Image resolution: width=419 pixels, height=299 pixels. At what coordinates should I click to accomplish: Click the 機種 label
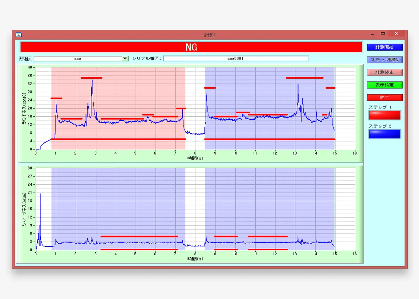click(x=26, y=59)
